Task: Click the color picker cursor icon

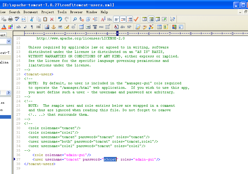Action: [174, 27]
